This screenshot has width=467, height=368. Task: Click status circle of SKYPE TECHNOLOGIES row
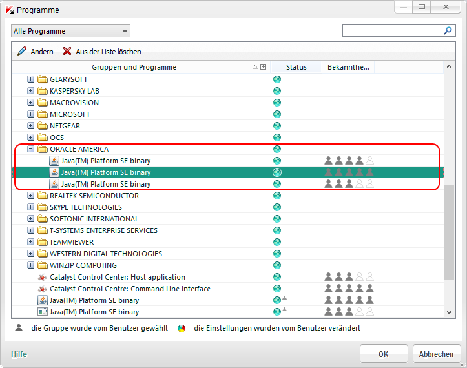pos(277,207)
